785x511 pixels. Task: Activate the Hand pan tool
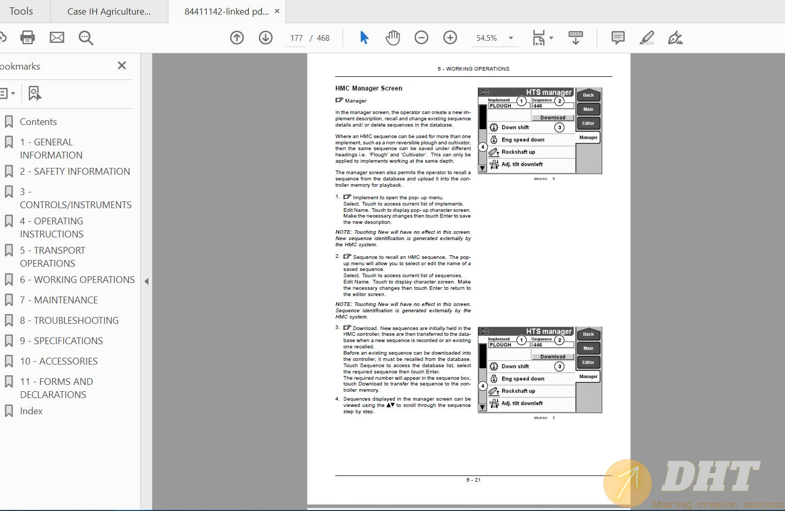tap(392, 38)
